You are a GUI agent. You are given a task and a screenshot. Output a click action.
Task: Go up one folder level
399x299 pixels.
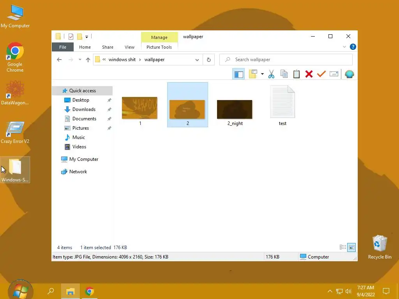point(88,60)
